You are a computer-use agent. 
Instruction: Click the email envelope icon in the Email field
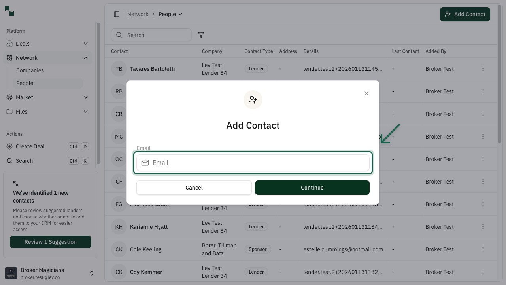145,163
